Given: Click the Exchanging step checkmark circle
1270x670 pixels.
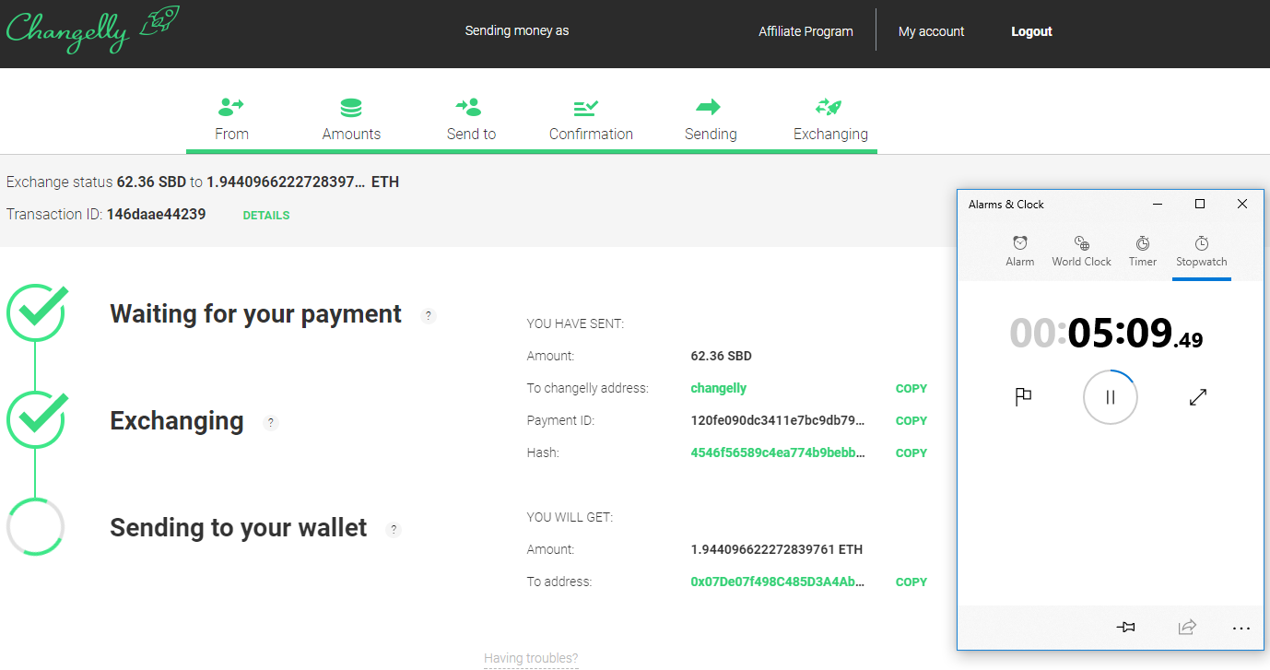Looking at the screenshot, I should tap(36, 418).
